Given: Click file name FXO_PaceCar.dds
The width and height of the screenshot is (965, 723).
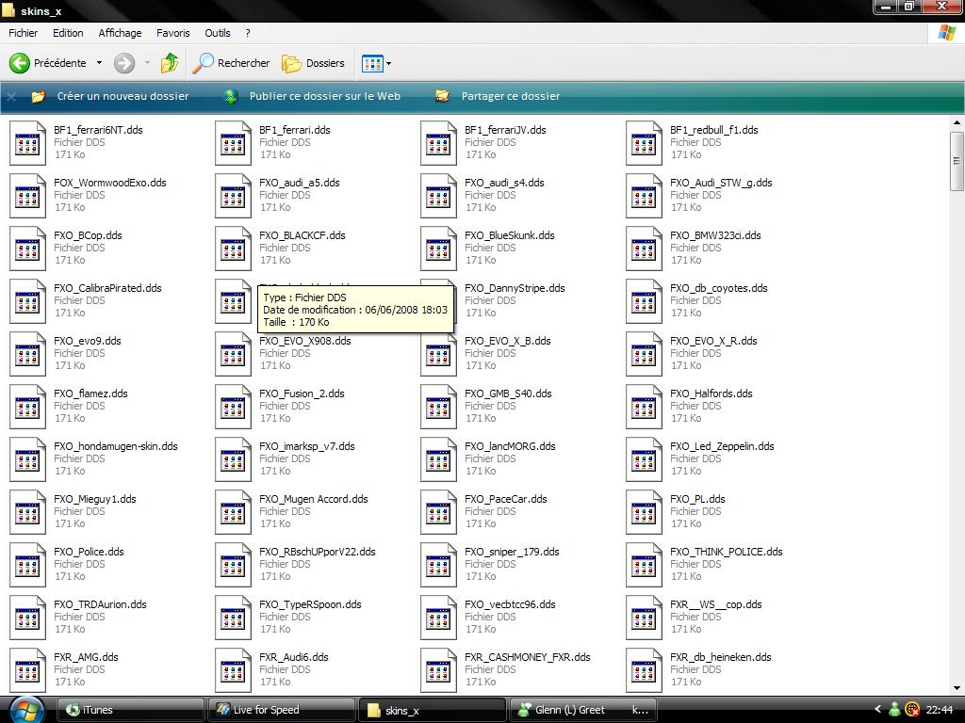Looking at the screenshot, I should [506, 499].
